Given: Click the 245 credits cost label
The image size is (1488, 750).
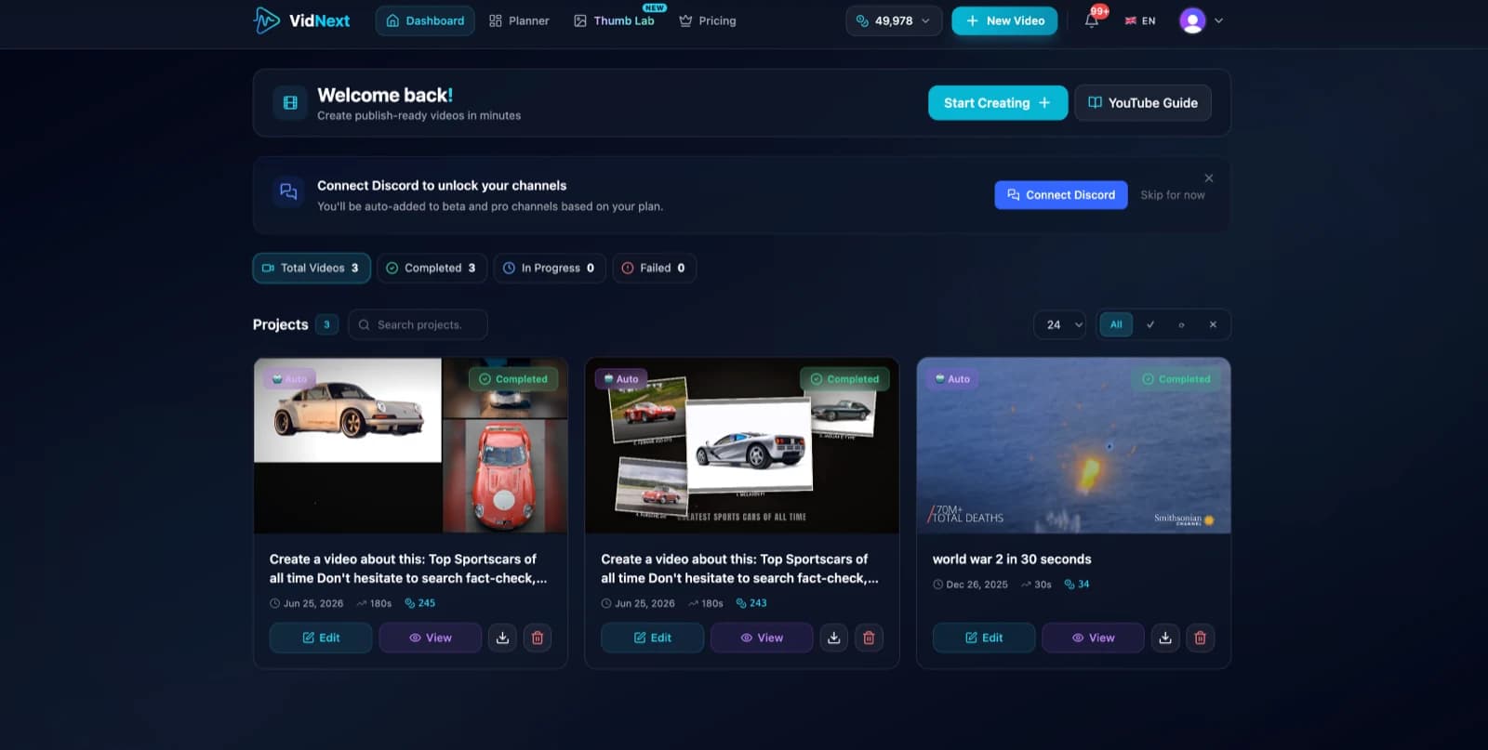Looking at the screenshot, I should [x=420, y=603].
